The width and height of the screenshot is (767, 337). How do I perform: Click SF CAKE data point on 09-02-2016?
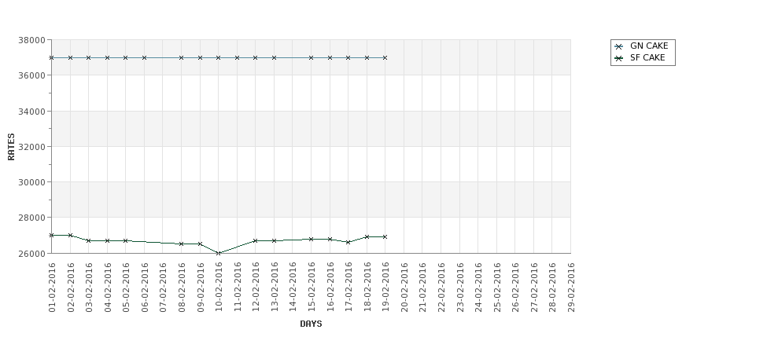click(200, 244)
